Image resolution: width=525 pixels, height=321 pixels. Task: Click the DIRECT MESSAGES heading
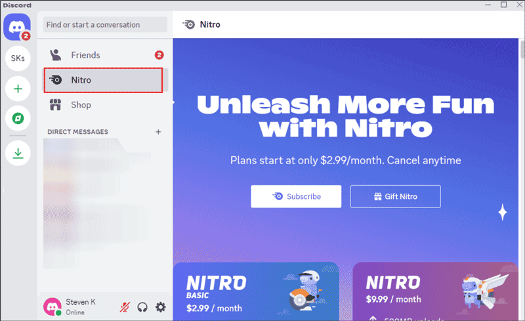(77, 132)
